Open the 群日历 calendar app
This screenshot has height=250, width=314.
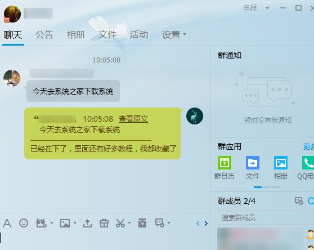pos(225,163)
